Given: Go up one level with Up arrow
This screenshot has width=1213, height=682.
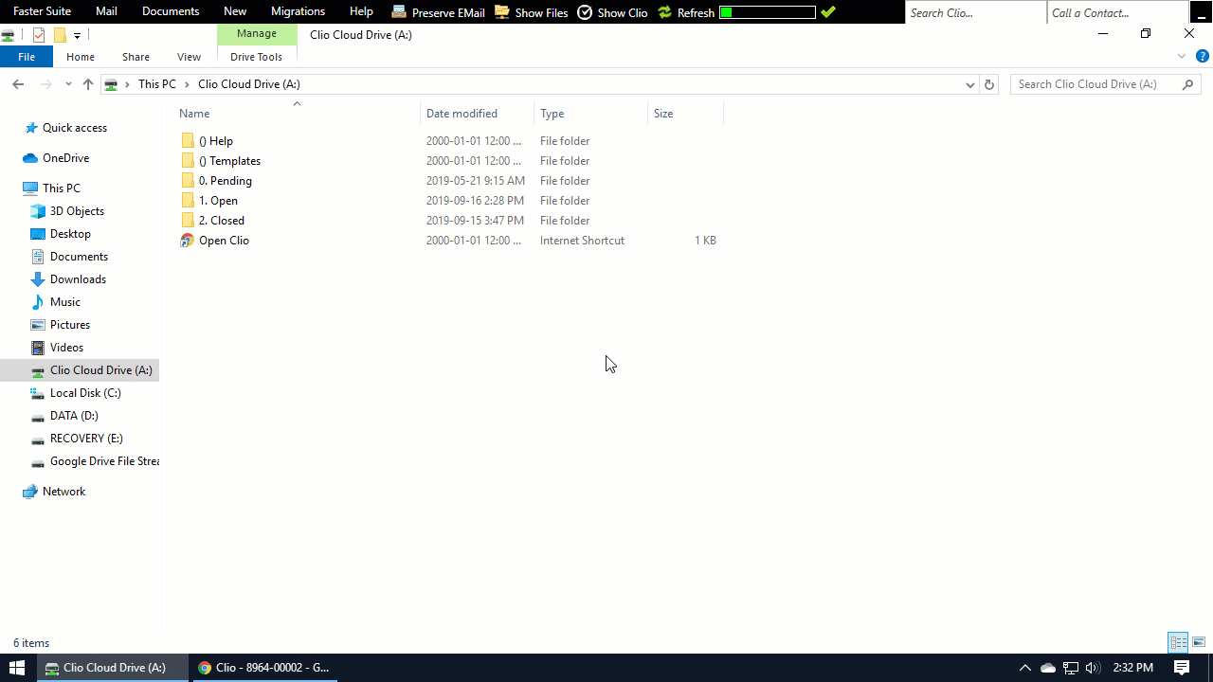Looking at the screenshot, I should pos(88,84).
